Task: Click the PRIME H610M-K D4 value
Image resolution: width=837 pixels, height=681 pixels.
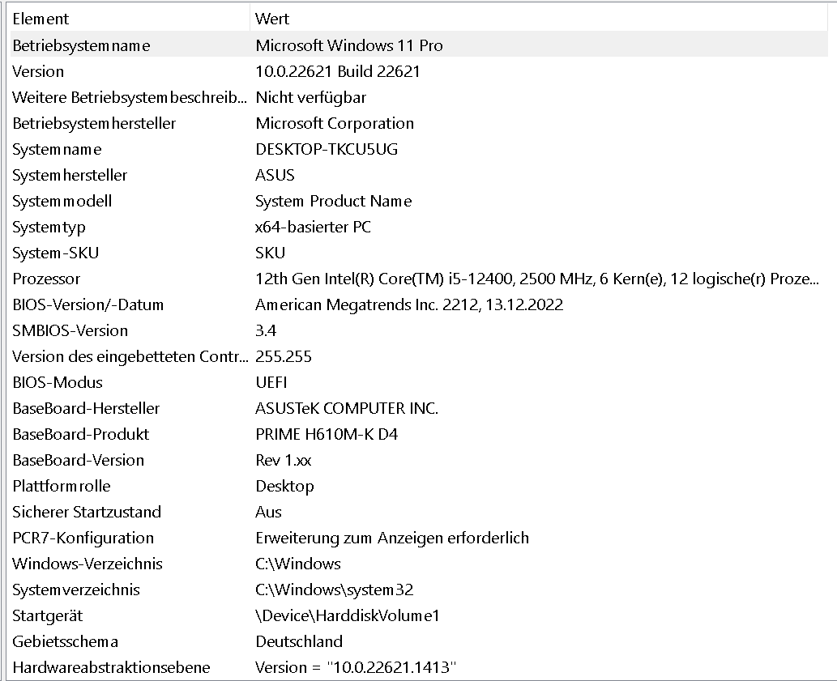Action: [327, 435]
